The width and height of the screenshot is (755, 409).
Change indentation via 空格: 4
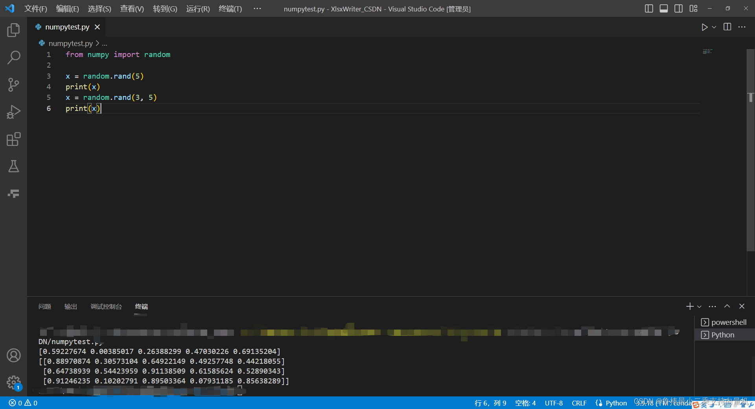click(x=525, y=403)
